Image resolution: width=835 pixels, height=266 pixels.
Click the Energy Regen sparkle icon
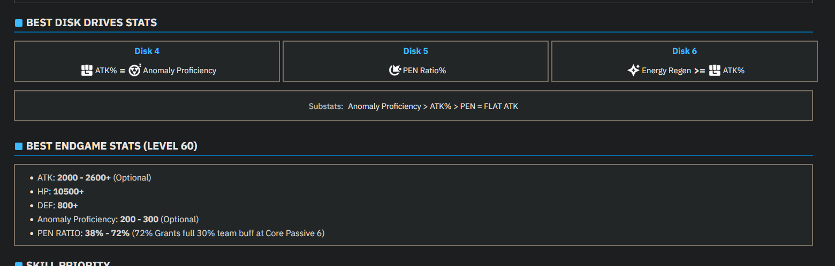tap(634, 70)
